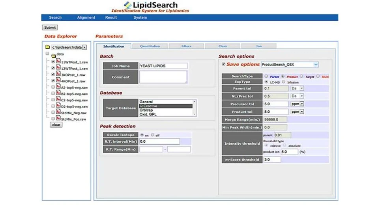Select the Target search type radio
Viewport: 380px width, 205px height.
[x=301, y=76]
